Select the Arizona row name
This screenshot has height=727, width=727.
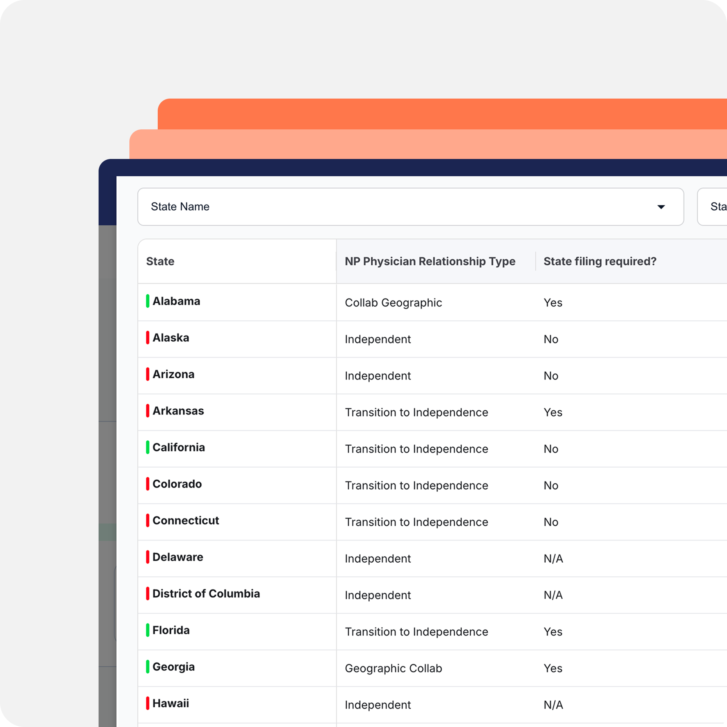point(173,374)
